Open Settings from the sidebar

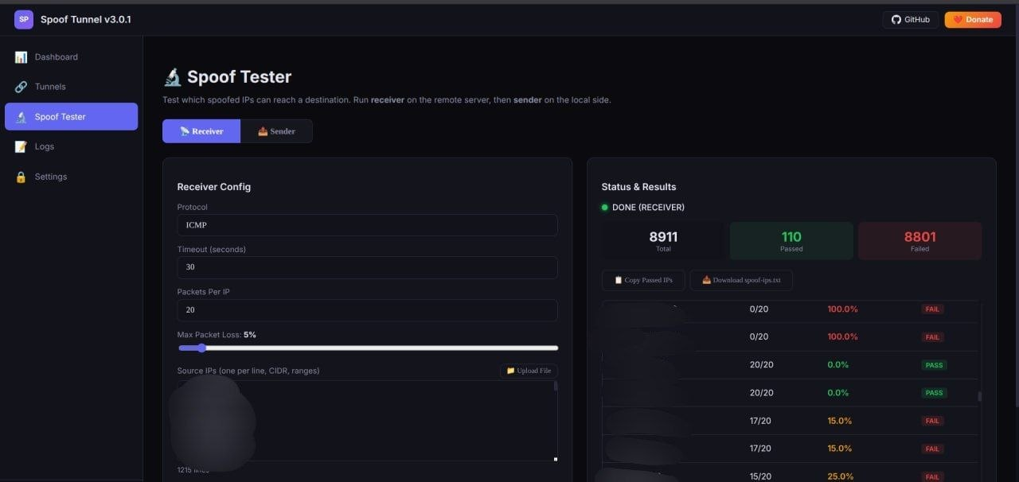(x=71, y=177)
